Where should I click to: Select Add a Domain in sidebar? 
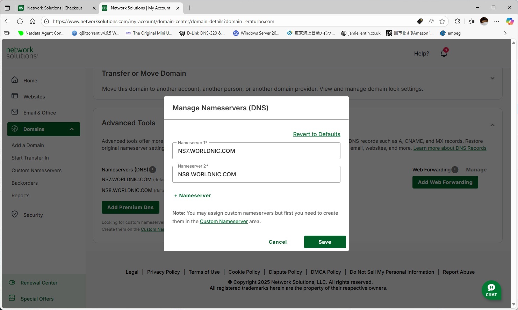(x=28, y=145)
